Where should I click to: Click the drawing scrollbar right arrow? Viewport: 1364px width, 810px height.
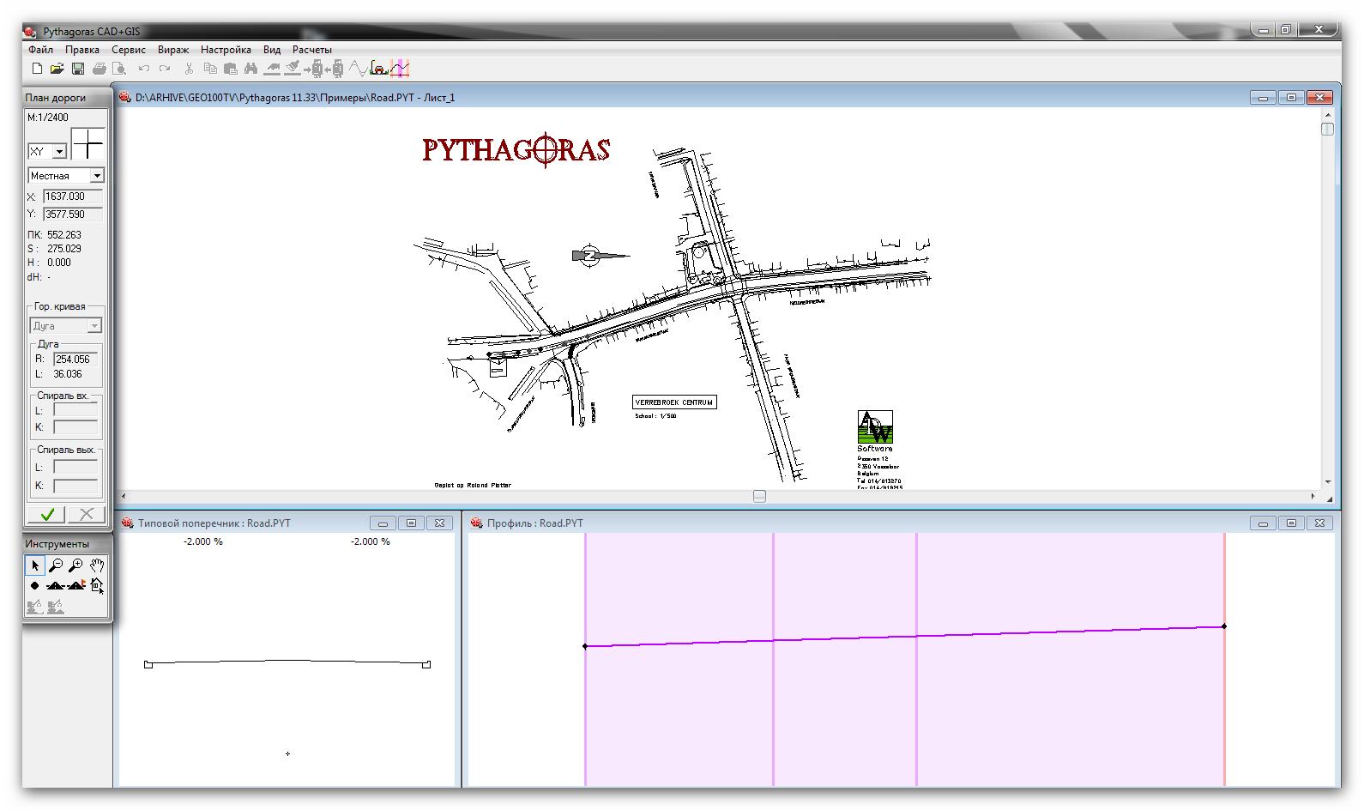(x=1313, y=496)
